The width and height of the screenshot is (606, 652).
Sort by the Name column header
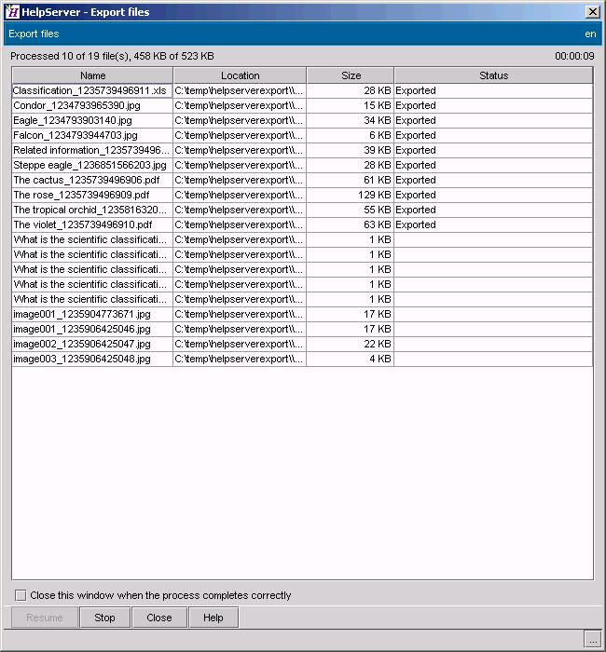(x=92, y=75)
